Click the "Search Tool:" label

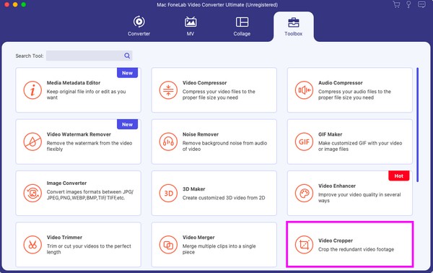30,56
